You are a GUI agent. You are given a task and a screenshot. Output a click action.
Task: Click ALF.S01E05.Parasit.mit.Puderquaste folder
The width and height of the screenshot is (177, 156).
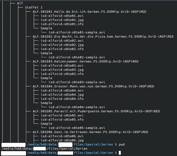tap(96, 111)
